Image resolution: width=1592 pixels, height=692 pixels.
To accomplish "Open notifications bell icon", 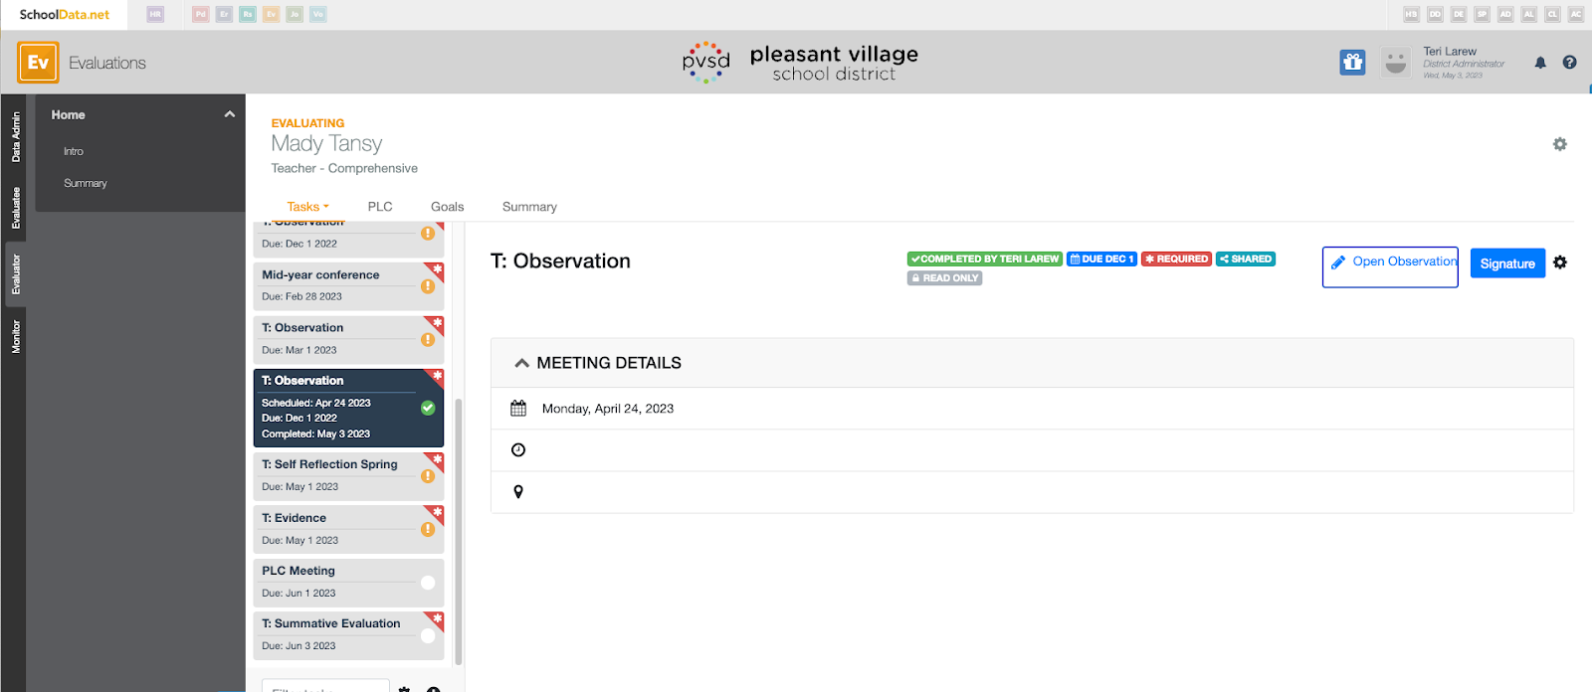I will [1540, 63].
